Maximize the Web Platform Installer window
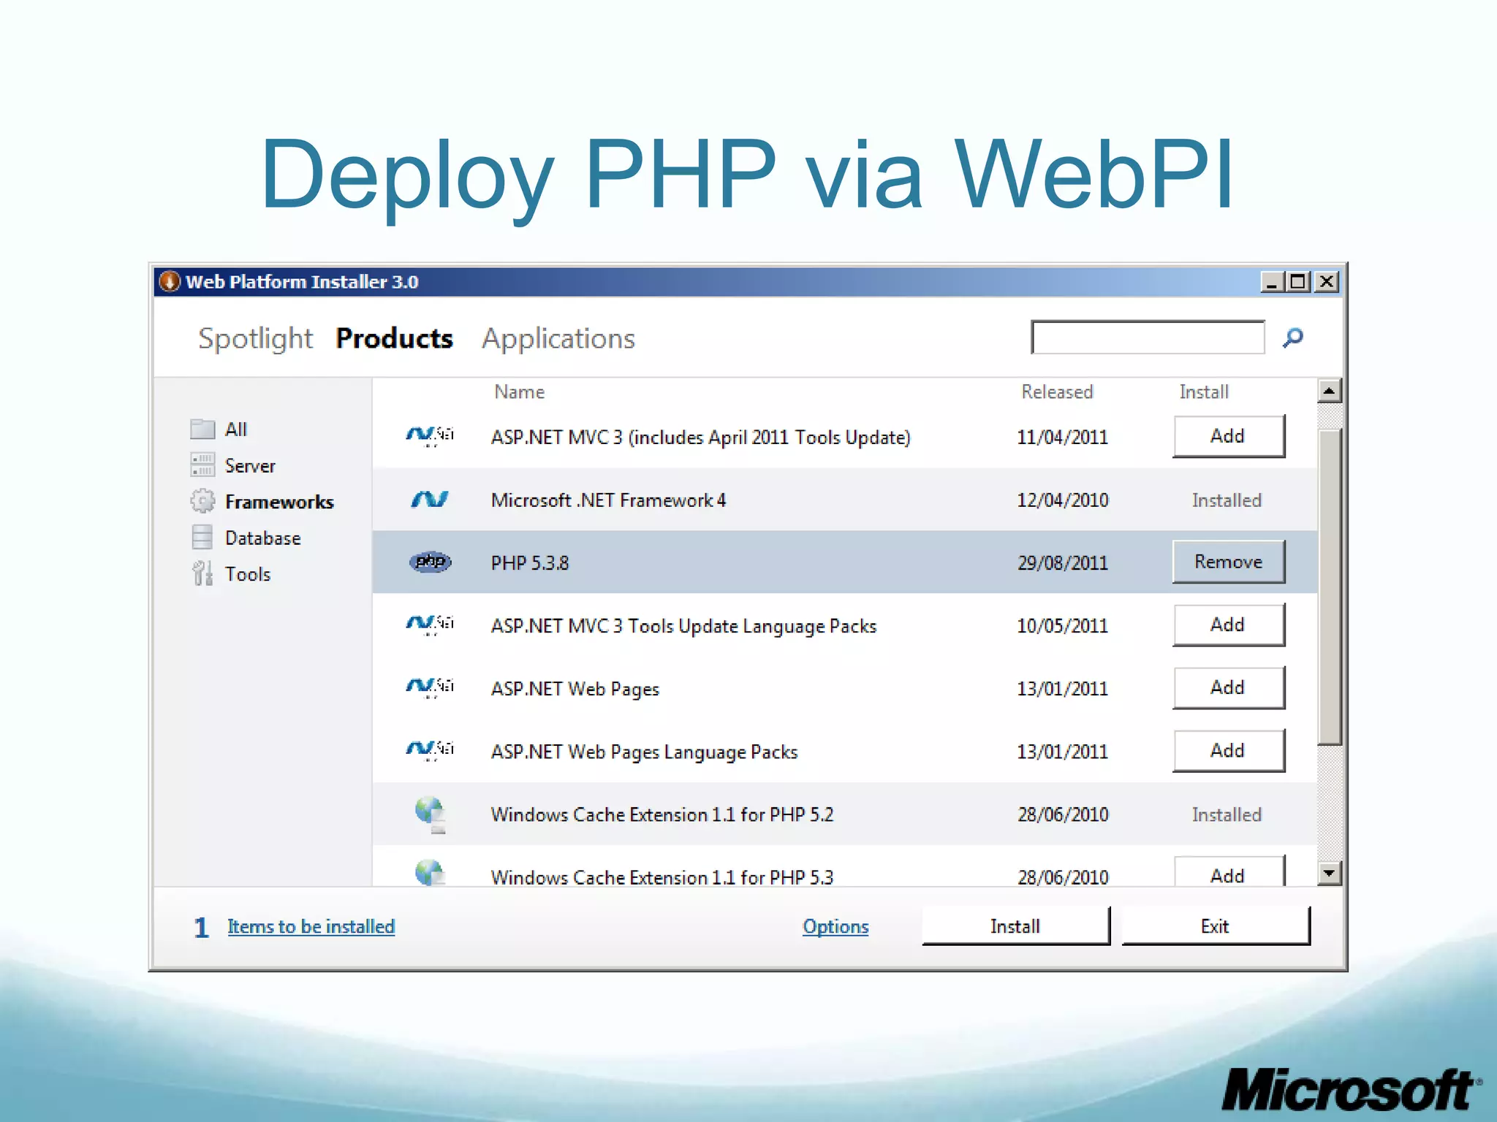The width and height of the screenshot is (1497, 1122). click(1298, 282)
